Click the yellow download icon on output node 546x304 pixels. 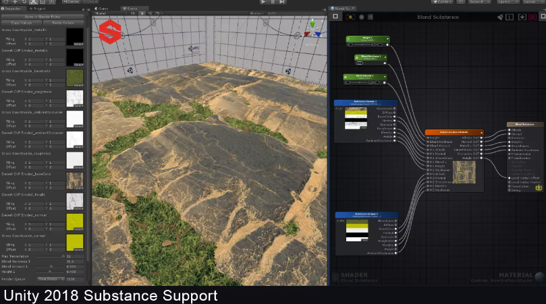[x=539, y=187]
